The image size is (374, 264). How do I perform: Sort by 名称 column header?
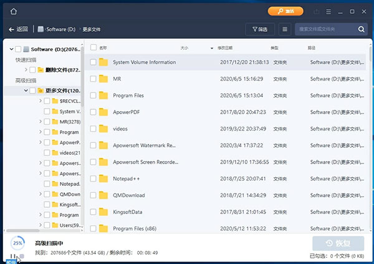103,47
